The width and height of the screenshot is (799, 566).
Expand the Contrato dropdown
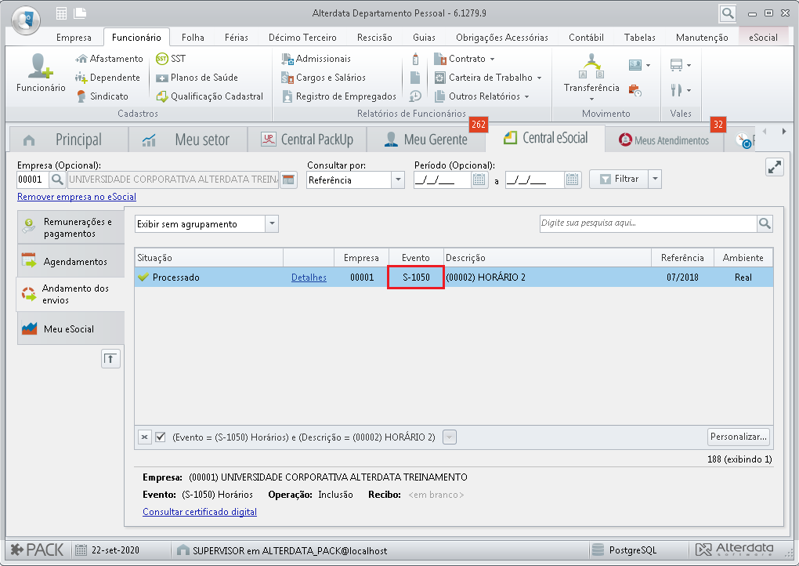tap(492, 59)
